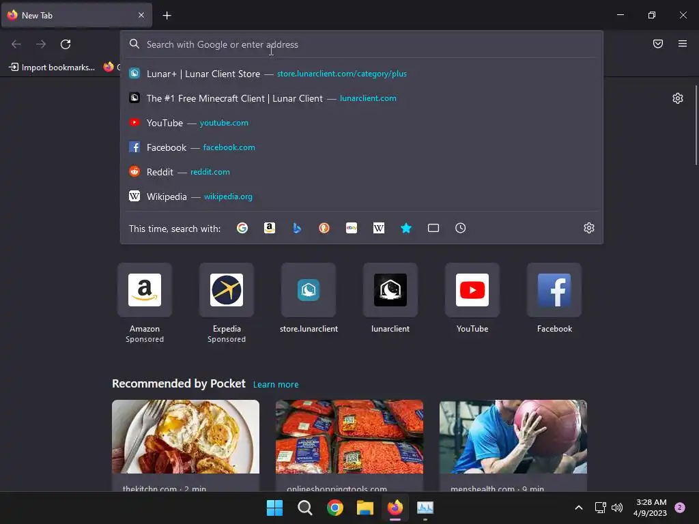This screenshot has width=699, height=524.
Task: Choose the YouTube suggestion in the dropdown
Action: (362, 123)
